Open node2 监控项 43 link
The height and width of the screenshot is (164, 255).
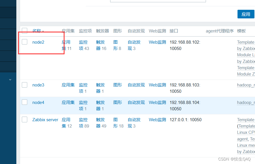tap(84, 45)
